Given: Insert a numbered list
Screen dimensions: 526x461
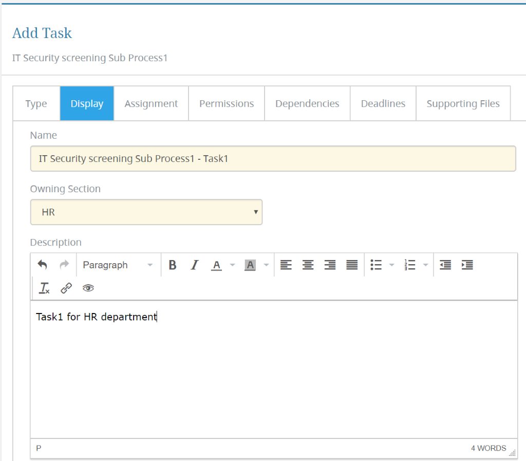Looking at the screenshot, I should click(410, 265).
